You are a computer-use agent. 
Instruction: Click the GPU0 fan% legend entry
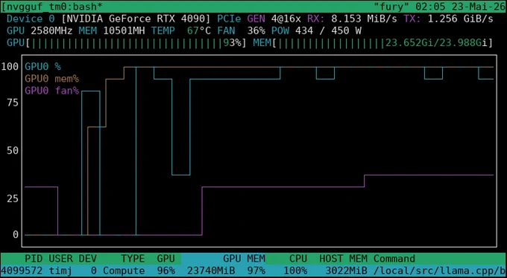(x=51, y=91)
